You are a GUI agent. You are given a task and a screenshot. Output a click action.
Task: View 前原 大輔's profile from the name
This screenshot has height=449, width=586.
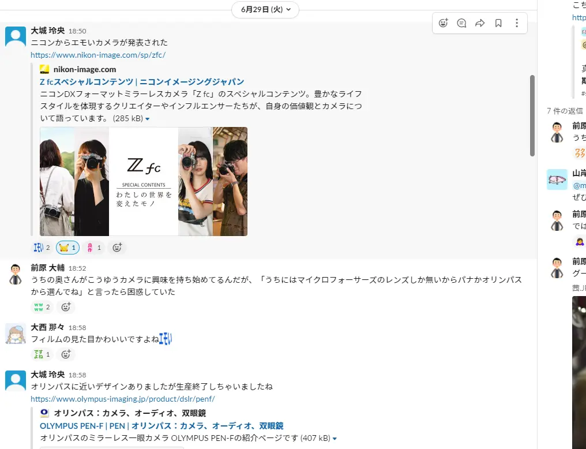47,268
